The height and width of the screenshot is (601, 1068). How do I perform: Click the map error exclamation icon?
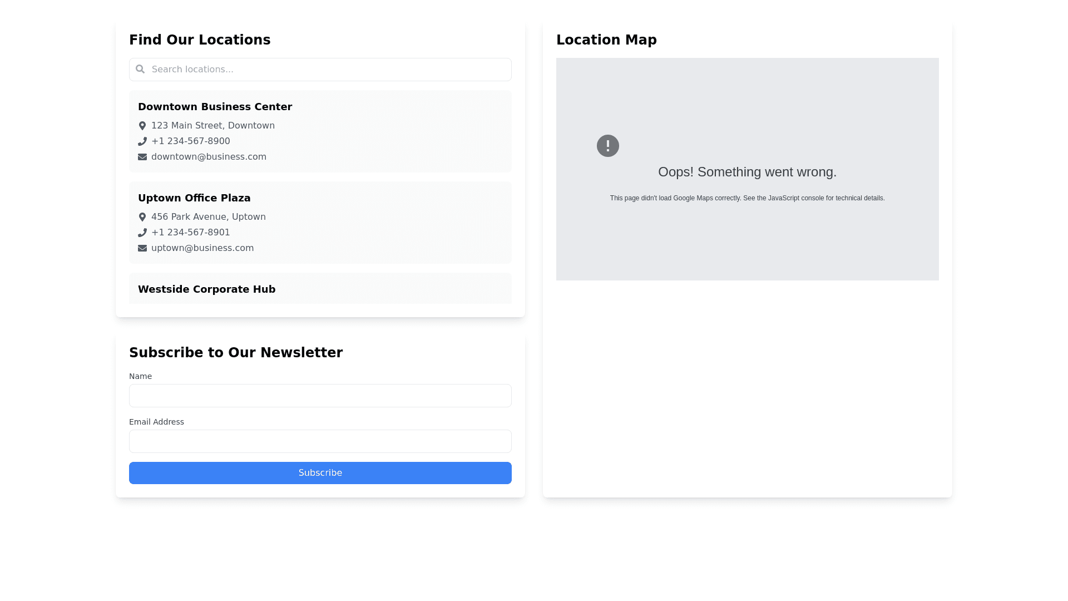607,146
